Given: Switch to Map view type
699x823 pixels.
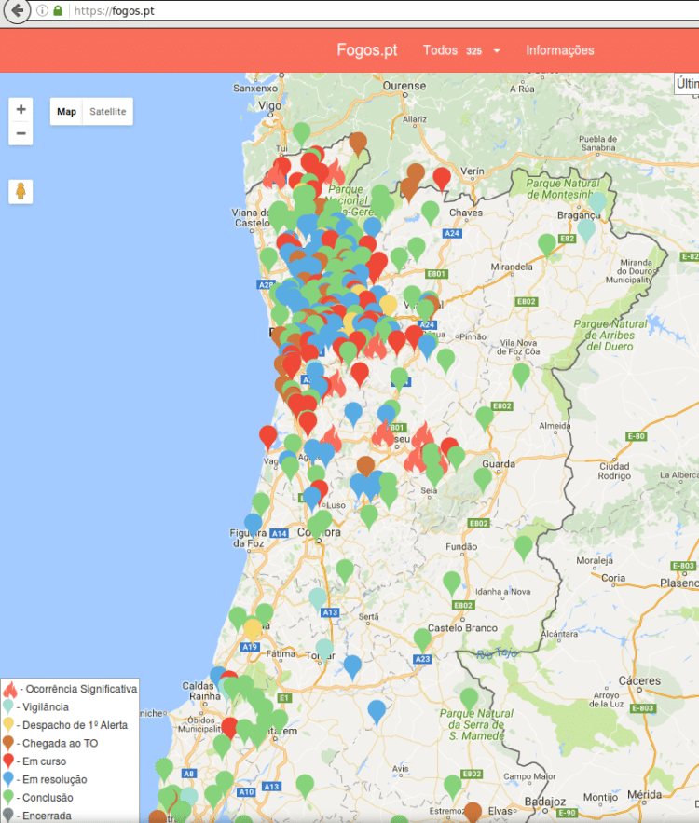Looking at the screenshot, I should pos(67,111).
